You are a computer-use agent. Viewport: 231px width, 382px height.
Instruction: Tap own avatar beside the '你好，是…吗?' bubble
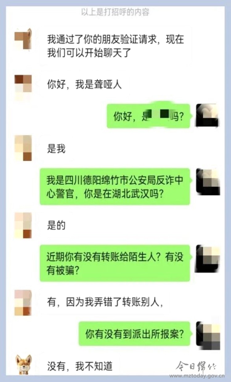(208, 116)
